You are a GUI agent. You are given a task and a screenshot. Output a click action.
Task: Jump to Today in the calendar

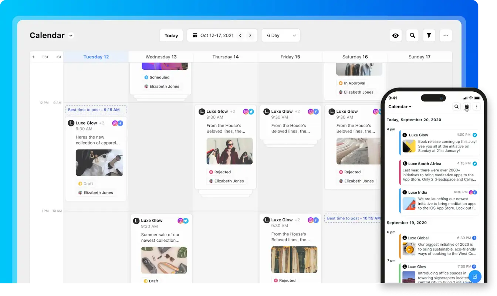(x=171, y=35)
